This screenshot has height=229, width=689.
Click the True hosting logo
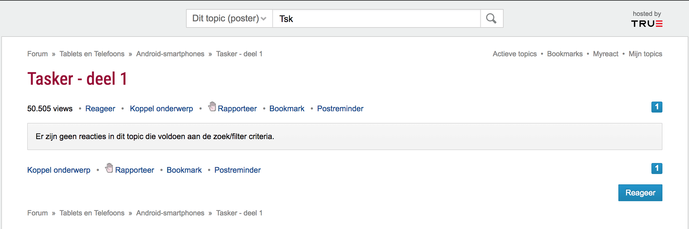647,24
